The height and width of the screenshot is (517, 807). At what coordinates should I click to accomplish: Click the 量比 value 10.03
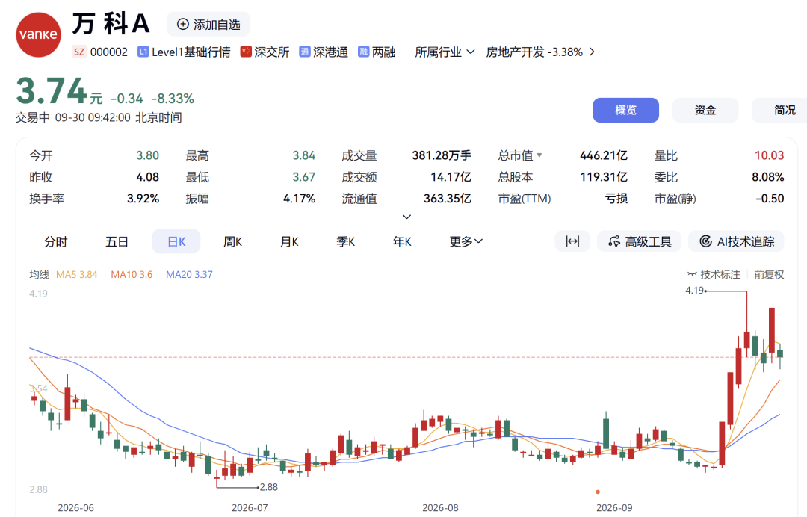(x=769, y=155)
